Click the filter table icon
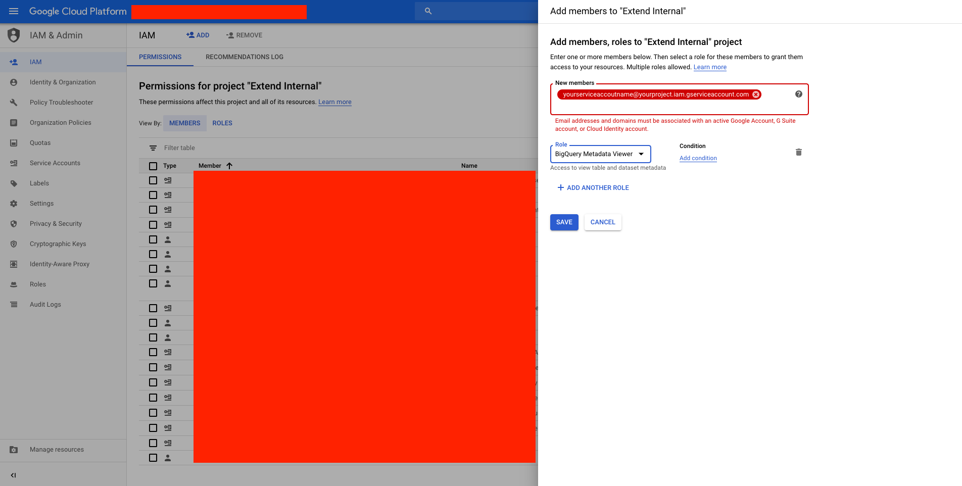Screen dimensions: 962x486 [153, 148]
